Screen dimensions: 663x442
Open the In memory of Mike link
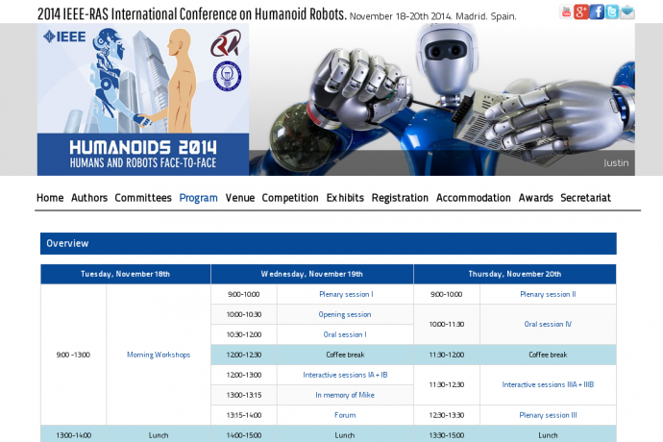tap(345, 395)
